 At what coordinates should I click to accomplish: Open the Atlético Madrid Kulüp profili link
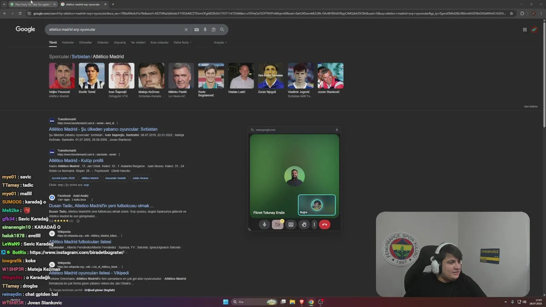(76, 160)
